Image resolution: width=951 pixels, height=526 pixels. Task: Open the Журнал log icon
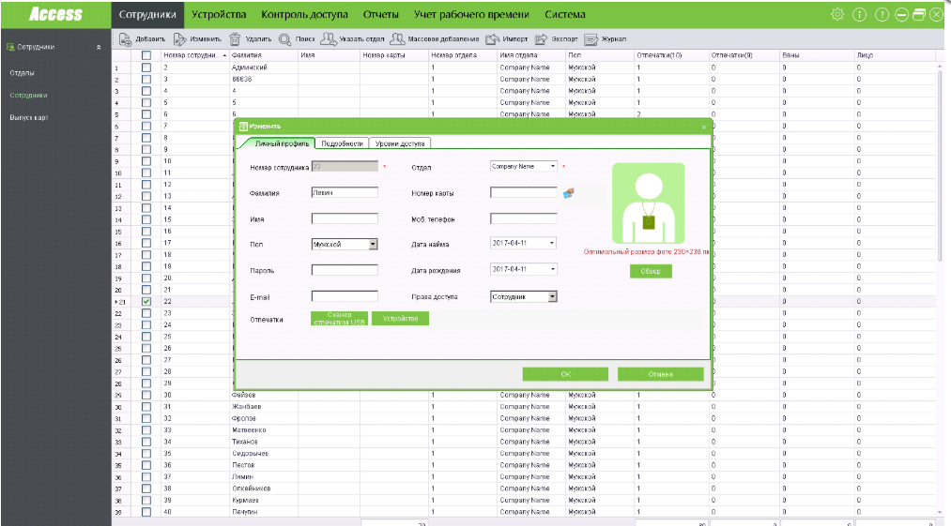tap(591, 39)
